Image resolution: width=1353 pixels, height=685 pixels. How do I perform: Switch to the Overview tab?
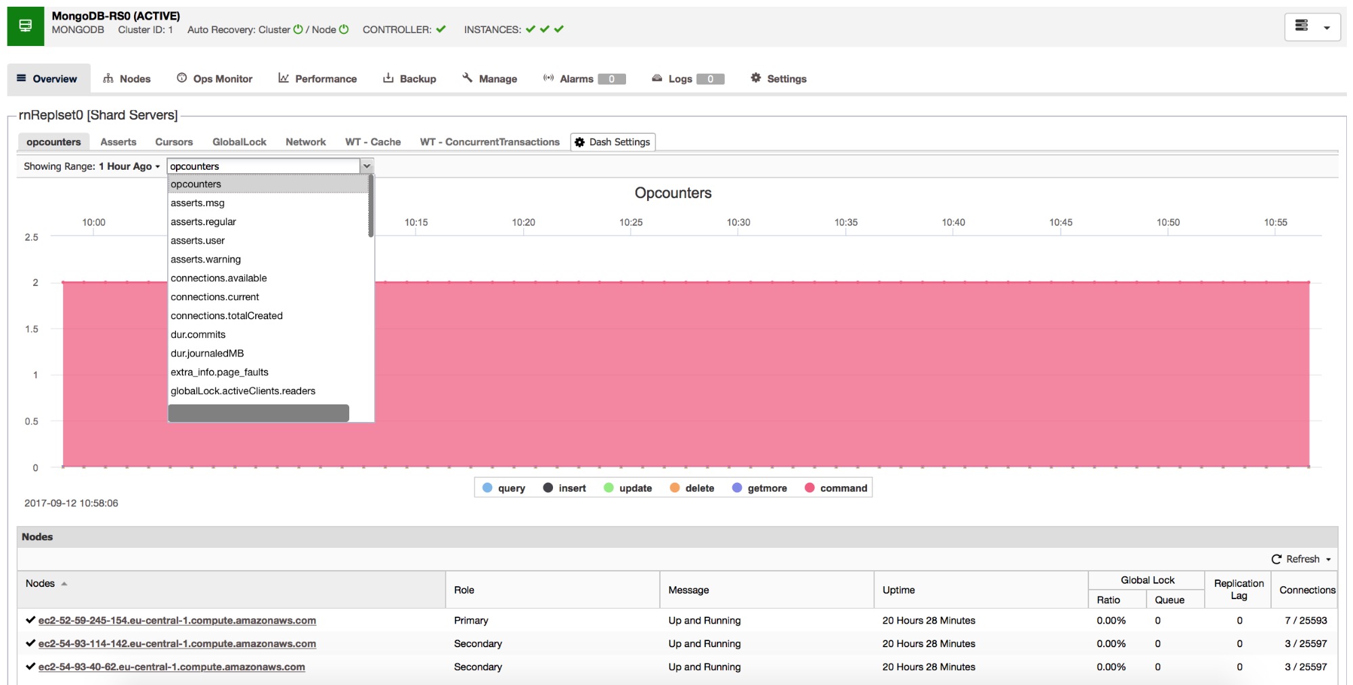point(48,78)
